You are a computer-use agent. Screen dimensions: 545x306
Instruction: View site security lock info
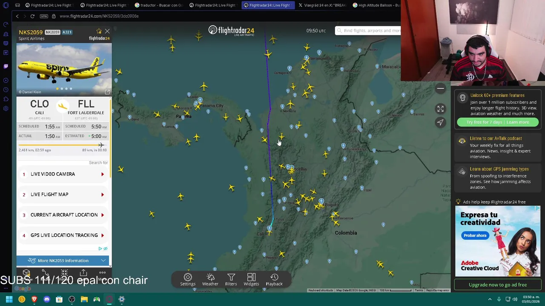pos(54,16)
